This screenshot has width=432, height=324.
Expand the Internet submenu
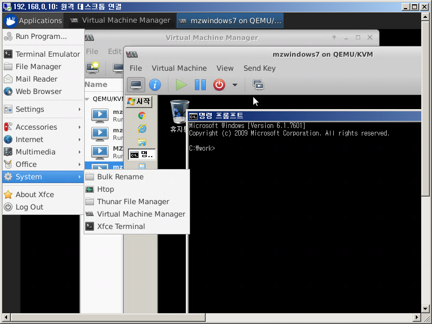coord(43,139)
